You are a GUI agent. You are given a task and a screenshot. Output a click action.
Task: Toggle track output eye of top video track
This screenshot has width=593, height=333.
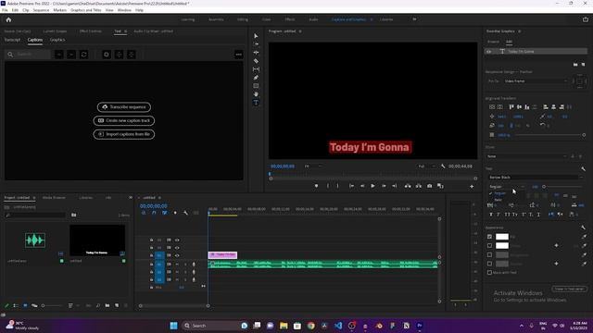(177, 240)
